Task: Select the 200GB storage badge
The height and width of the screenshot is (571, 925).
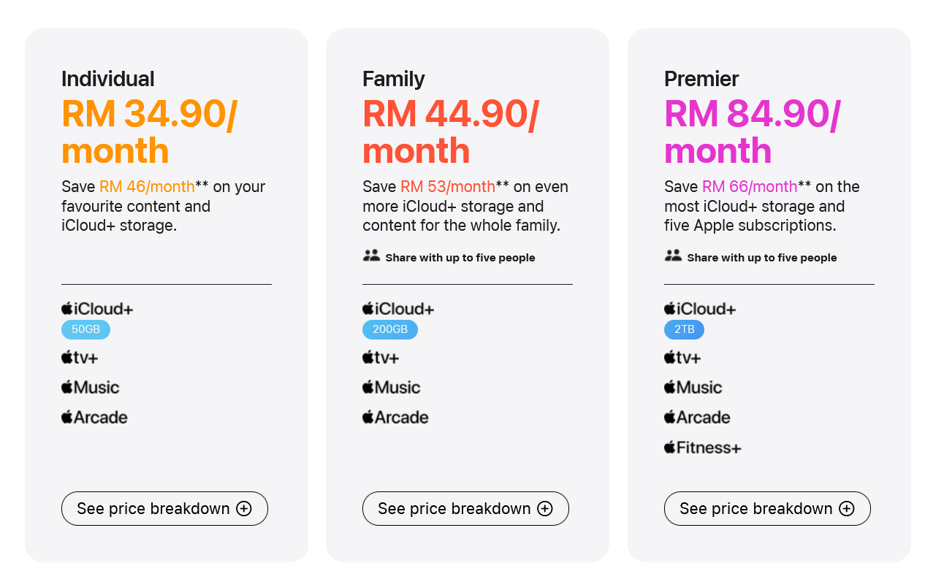Action: tap(390, 329)
